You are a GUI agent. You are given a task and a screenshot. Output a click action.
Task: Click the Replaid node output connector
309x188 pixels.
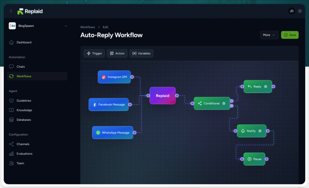pos(177,96)
